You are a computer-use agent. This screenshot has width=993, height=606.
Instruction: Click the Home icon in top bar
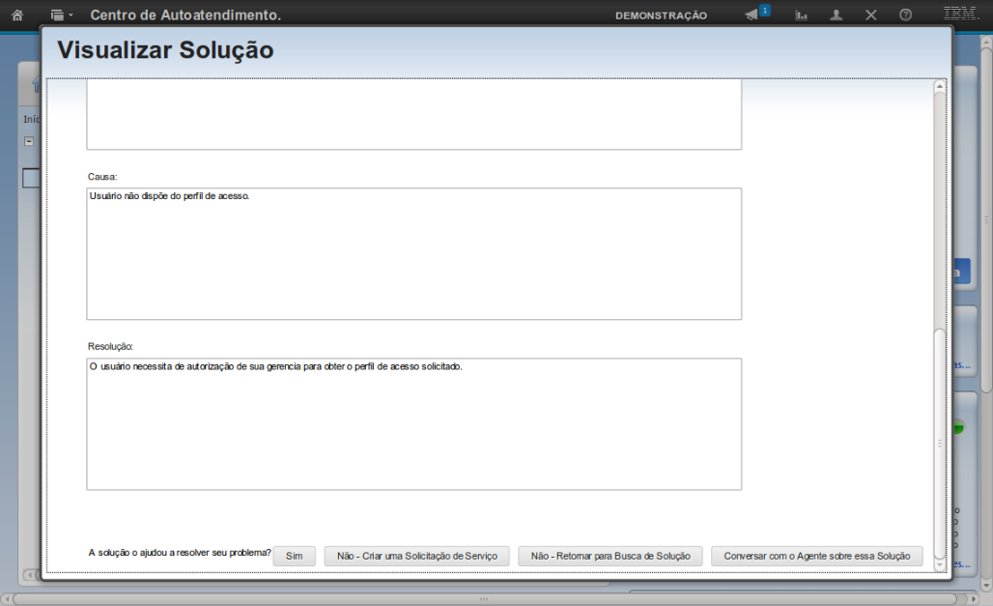pyautogui.click(x=16, y=15)
